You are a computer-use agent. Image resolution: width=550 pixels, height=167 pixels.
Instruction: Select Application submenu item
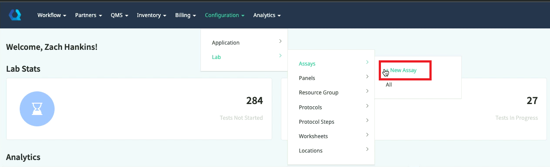click(244, 42)
